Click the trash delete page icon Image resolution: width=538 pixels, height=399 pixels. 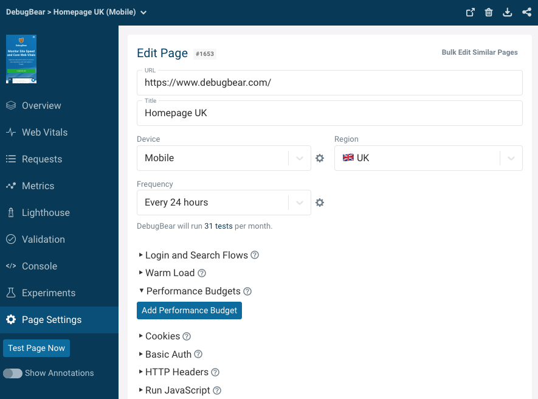tap(489, 12)
